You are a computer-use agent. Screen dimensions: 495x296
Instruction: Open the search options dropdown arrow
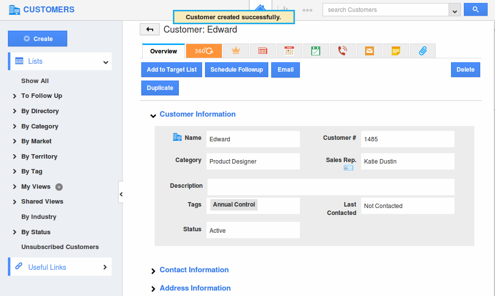454,10
